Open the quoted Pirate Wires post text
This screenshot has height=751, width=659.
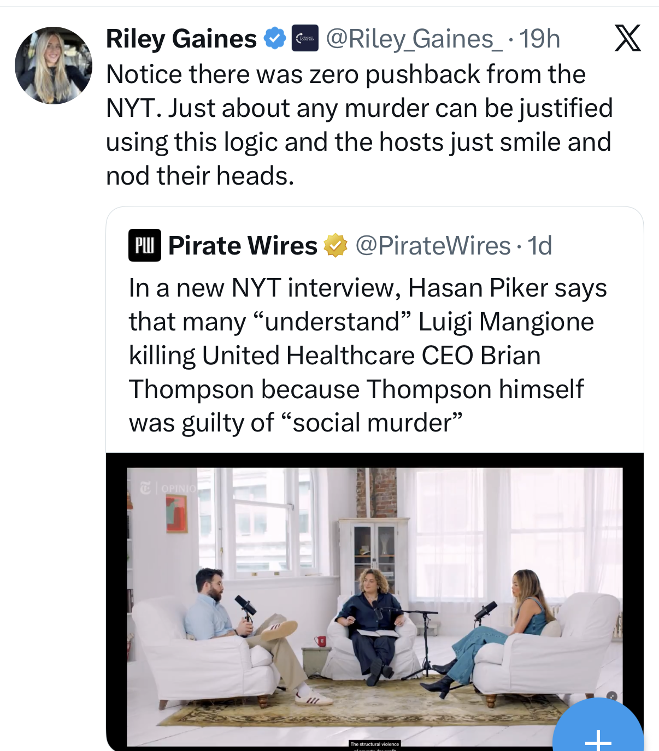coord(368,355)
